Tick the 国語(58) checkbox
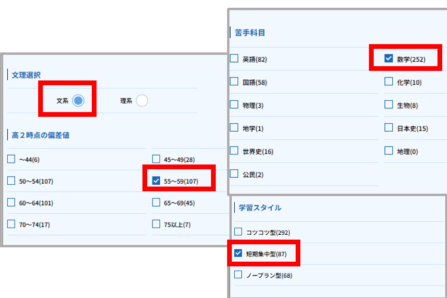Image resolution: width=447 pixels, height=298 pixels. pos(234,82)
